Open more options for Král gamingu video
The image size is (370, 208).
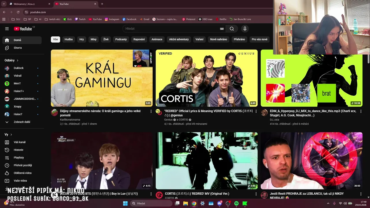click(x=151, y=111)
